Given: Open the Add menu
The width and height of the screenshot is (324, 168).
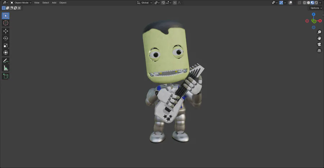Looking at the screenshot, I should tap(54, 3).
